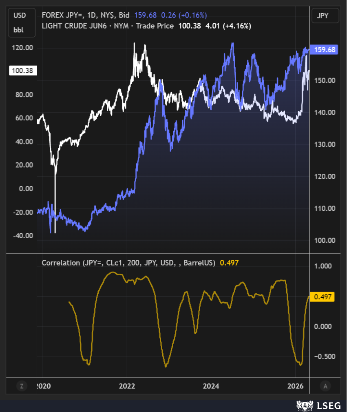This screenshot has width=347, height=412.
Task: Select the FOREX JPY= series legend
Action: [86, 15]
